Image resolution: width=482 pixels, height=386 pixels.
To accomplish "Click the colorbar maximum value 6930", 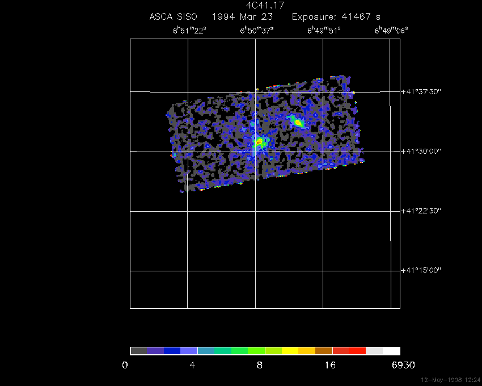I will [x=403, y=366].
